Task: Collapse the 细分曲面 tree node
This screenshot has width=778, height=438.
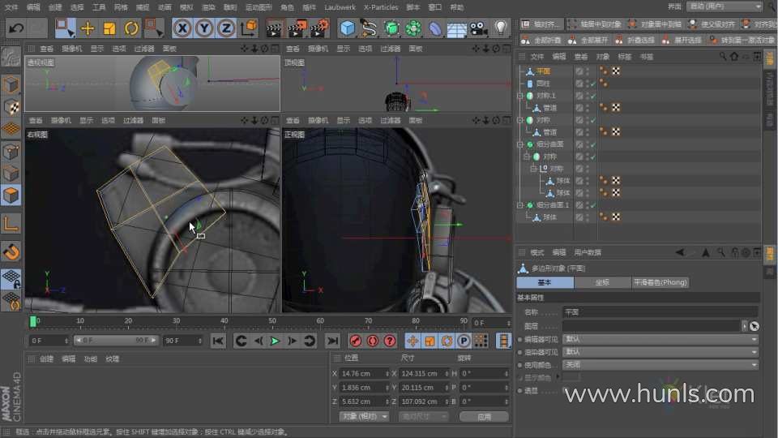Action: click(520, 144)
